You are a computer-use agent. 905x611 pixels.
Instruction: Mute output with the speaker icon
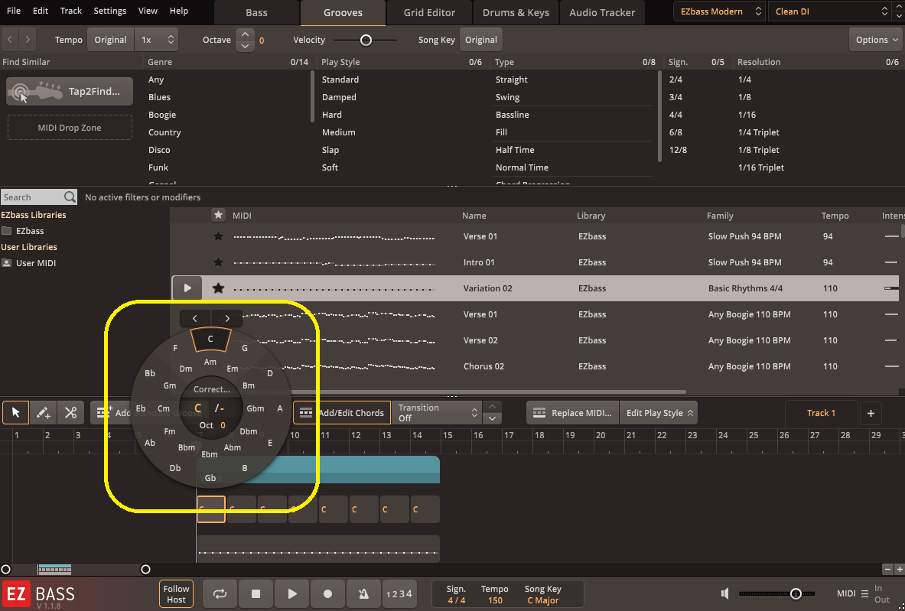[x=725, y=593]
